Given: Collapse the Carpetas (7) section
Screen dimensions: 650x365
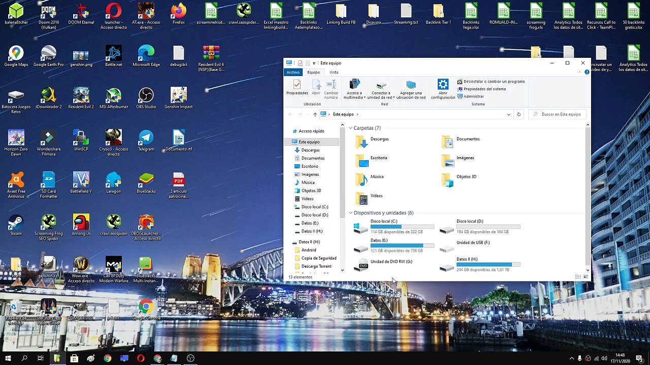Looking at the screenshot, I should 350,128.
